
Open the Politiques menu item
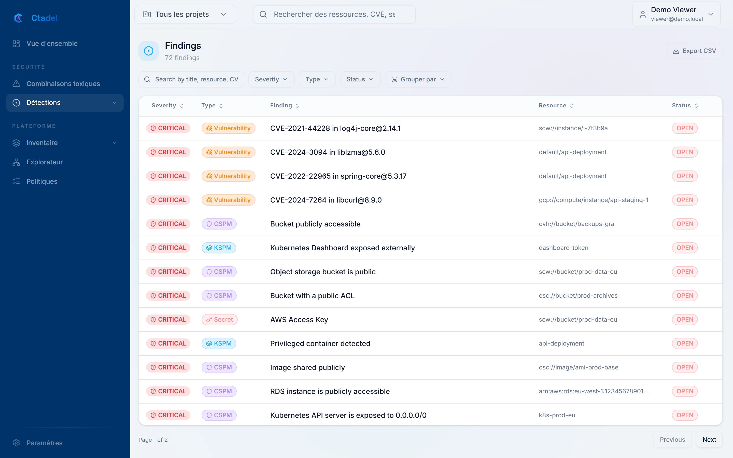(64, 181)
